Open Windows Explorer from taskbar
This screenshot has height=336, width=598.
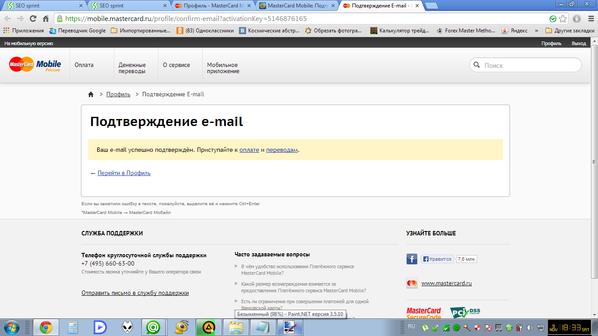pos(236,327)
